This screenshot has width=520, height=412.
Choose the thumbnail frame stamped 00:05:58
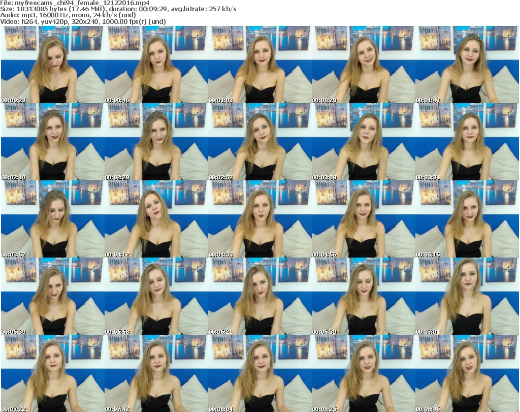(156, 296)
